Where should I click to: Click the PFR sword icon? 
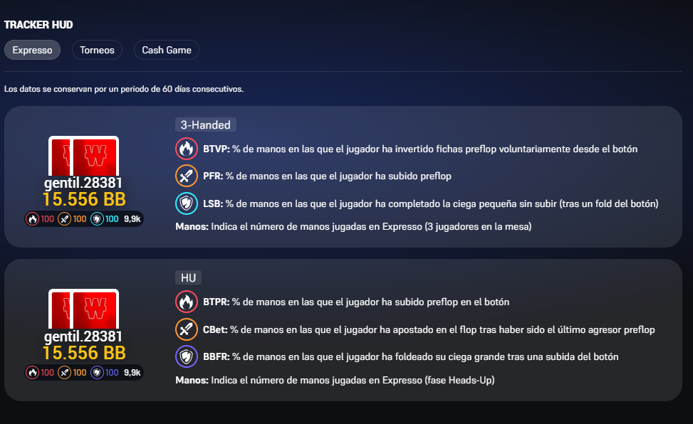[x=186, y=176]
